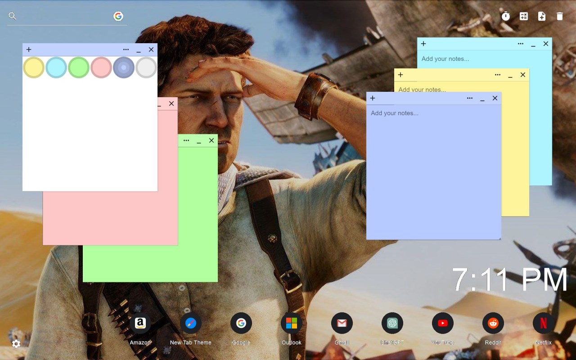The image size is (576, 360).
Task: Open the cyan note's three-dot menu
Action: pos(521,44)
